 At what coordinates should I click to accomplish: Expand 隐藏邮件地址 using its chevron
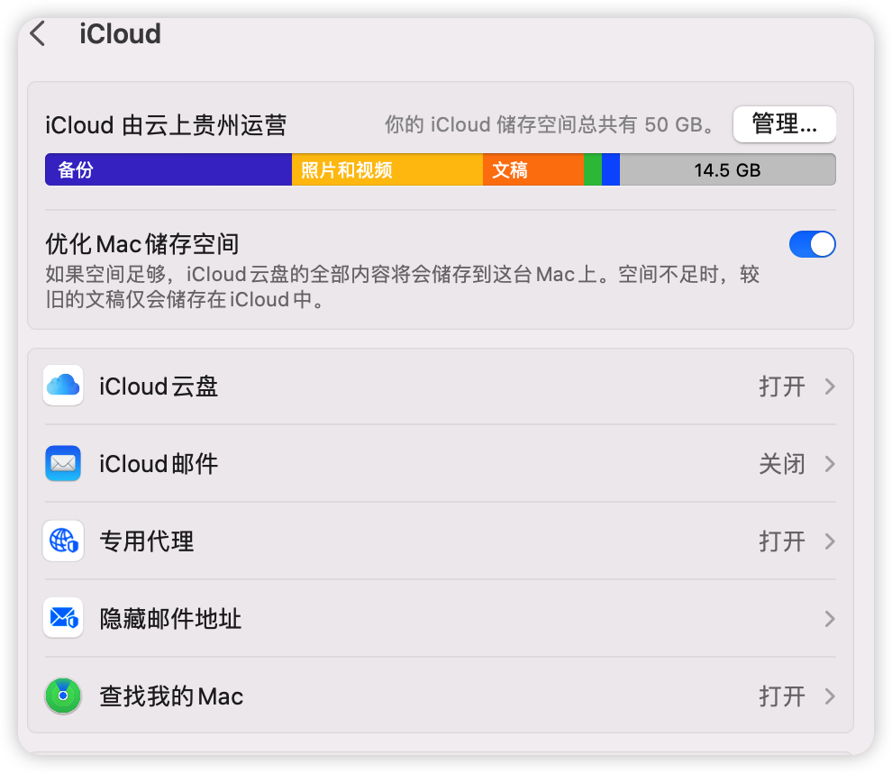click(x=828, y=618)
